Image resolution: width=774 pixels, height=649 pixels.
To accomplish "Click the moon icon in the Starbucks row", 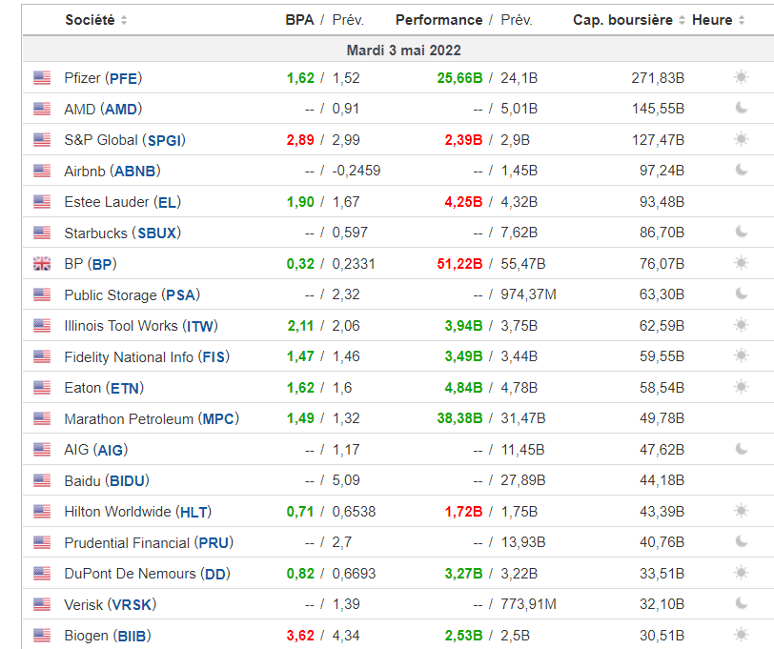I will (741, 232).
